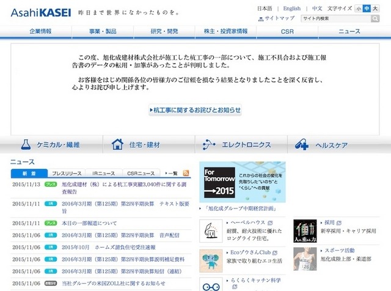The height and width of the screenshot is (291, 391).
Task: Open news 第2四半期決算短信（連結）
Action: click(x=122, y=271)
